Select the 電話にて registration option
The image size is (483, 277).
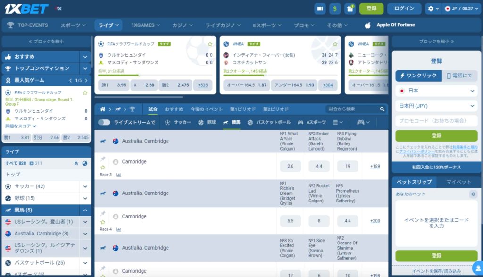point(459,76)
